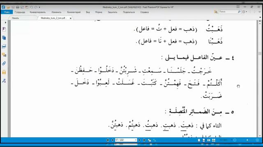Switch to facing pages view
The image size is (263, 147).
pos(209,140)
